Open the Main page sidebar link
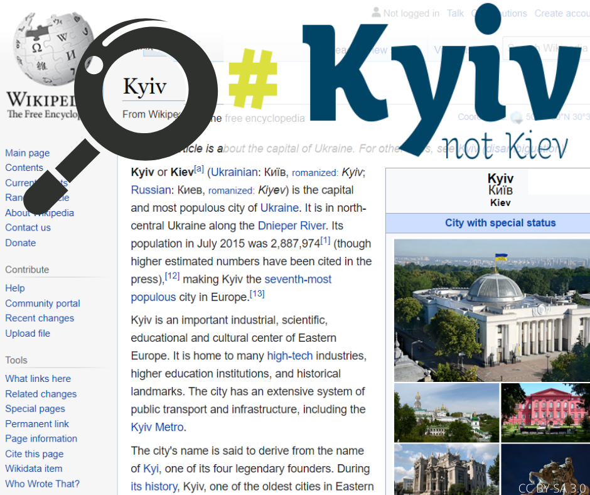Image resolution: width=590 pixels, height=495 pixels. pos(27,153)
